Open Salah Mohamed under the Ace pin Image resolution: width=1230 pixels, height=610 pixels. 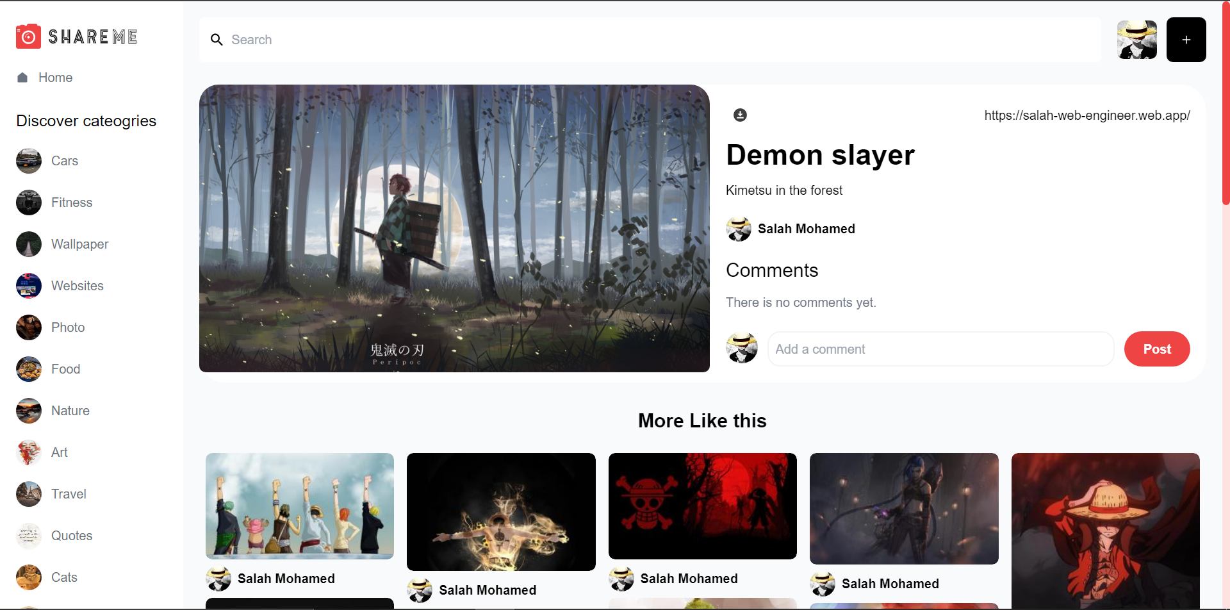[488, 590]
